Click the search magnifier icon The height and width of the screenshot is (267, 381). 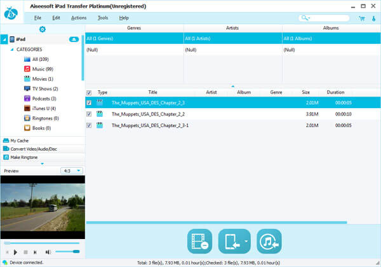pos(305,18)
